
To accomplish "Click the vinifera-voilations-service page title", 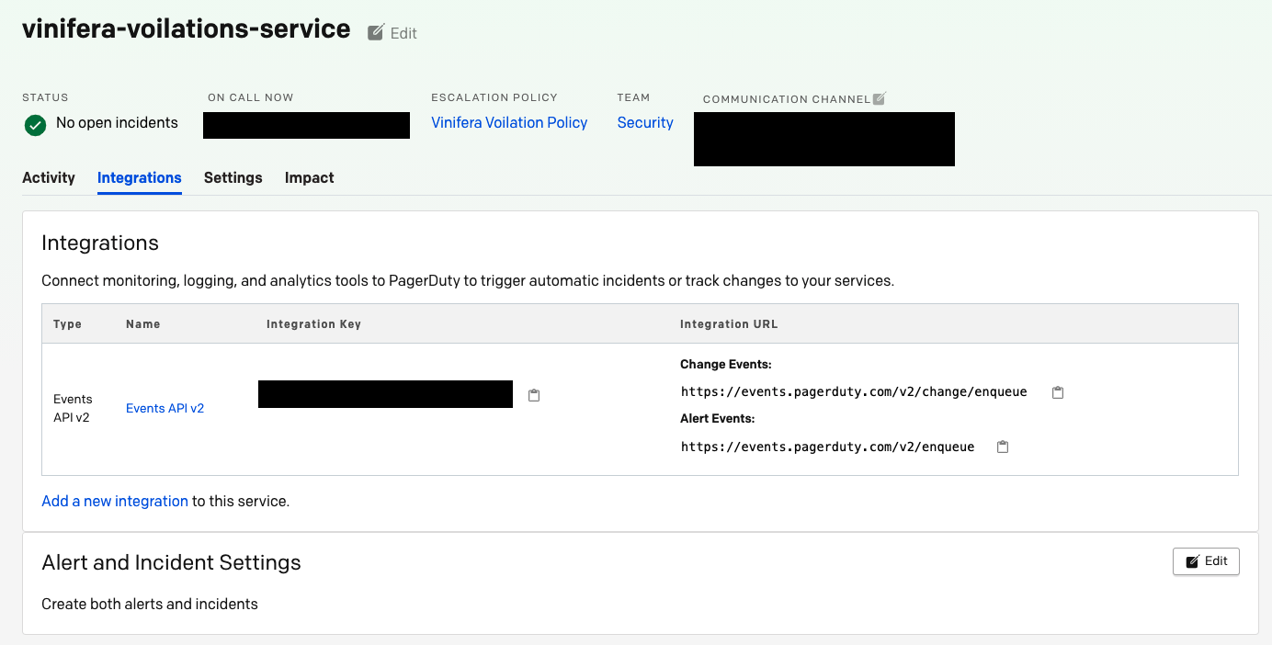I will pyautogui.click(x=186, y=29).
